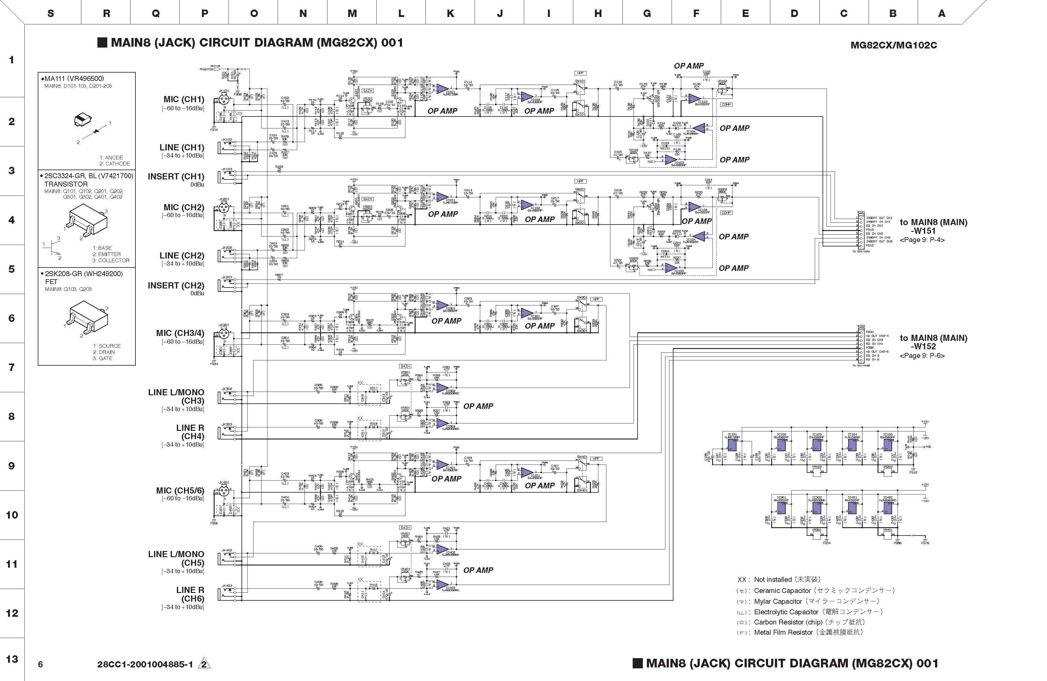Click the upper SW101 HPF switch in CH1
Screen dimensions: 1047x681
pyautogui.click(x=580, y=89)
